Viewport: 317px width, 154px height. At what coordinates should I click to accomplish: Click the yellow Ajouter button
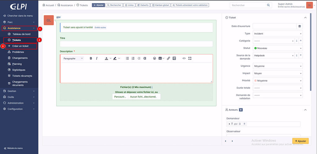[x=300, y=141]
